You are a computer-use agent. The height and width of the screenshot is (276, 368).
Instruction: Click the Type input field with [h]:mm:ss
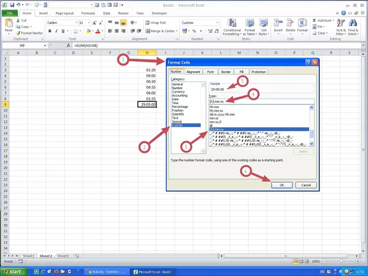pyautogui.click(x=259, y=101)
